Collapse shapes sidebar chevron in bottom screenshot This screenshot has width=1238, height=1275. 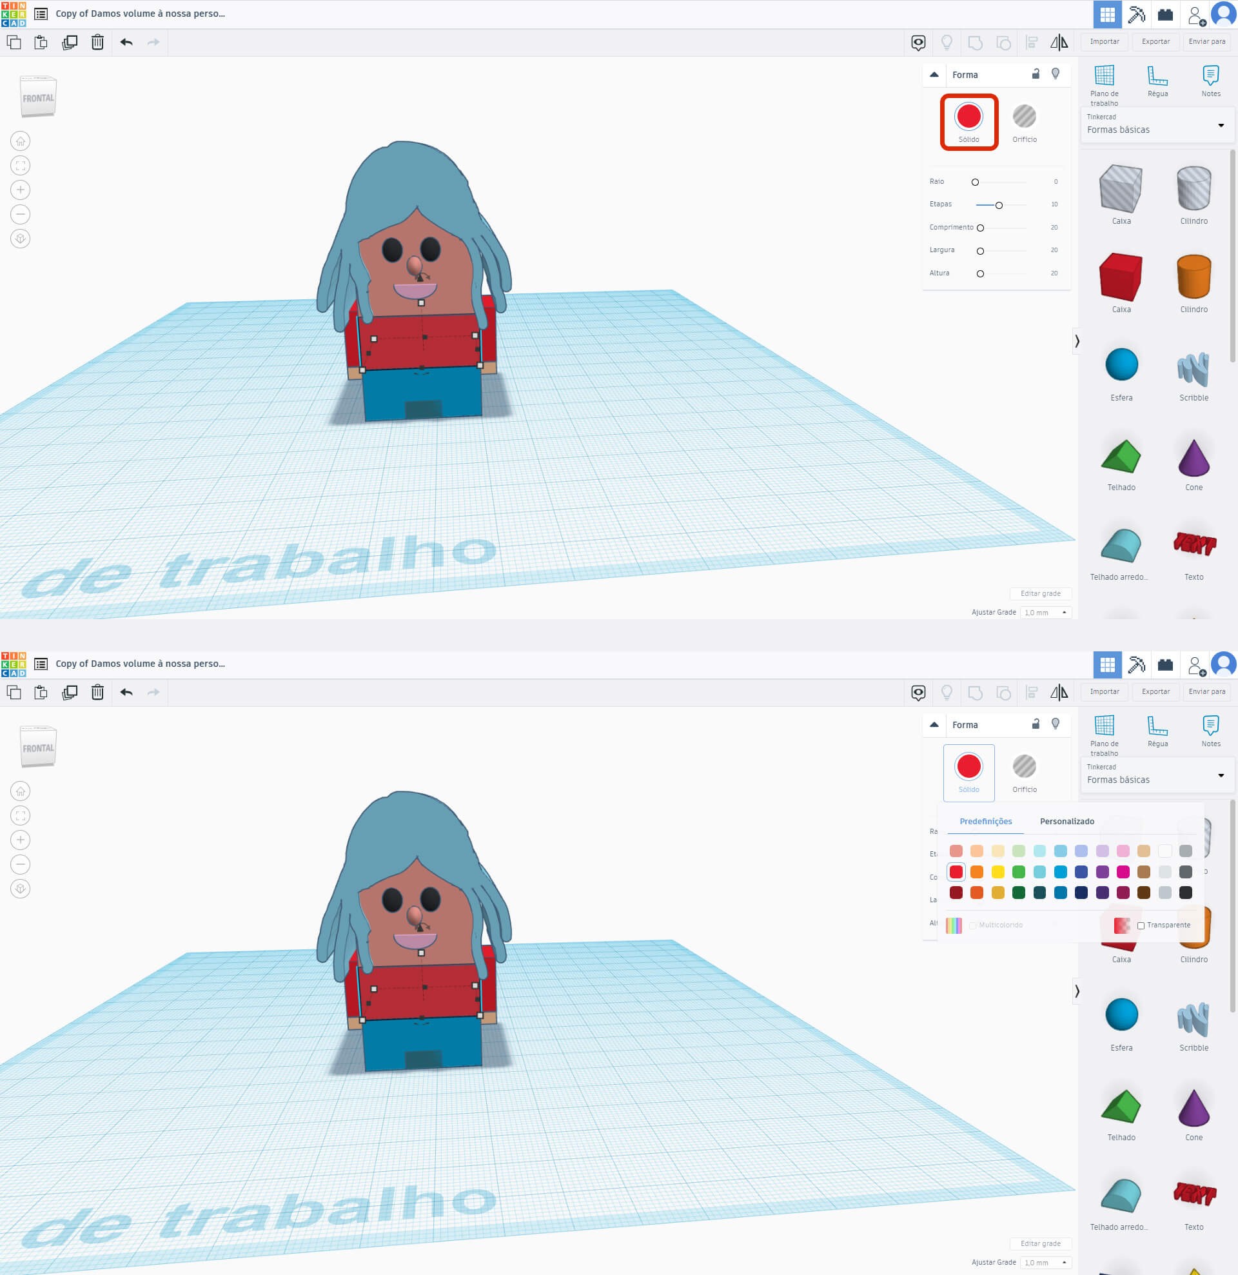(1077, 991)
